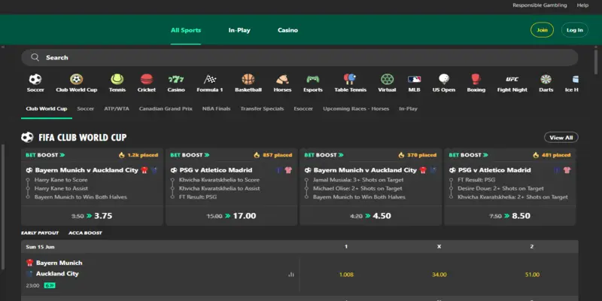This screenshot has height=301, width=602.
Task: Select the Transfer Specials sub-tab
Action: pyautogui.click(x=262, y=108)
